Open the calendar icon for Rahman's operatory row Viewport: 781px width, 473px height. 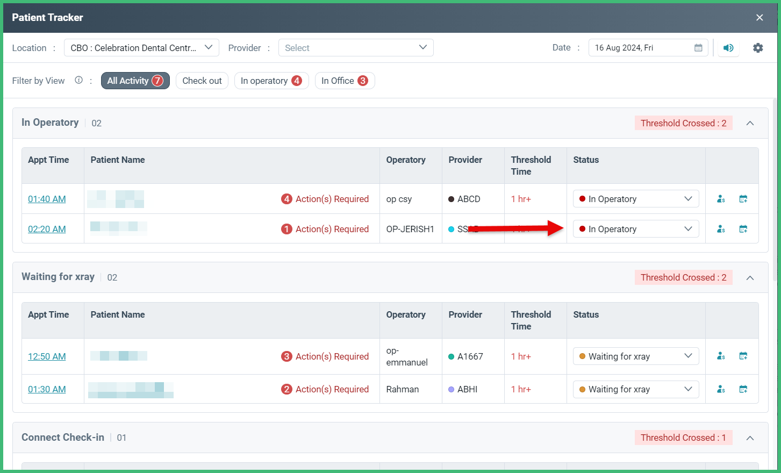743,389
